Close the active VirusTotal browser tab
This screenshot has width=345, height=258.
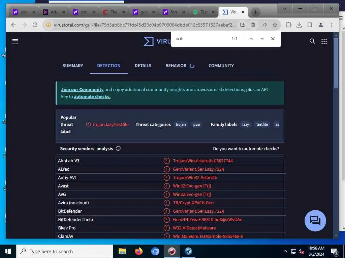(x=243, y=12)
